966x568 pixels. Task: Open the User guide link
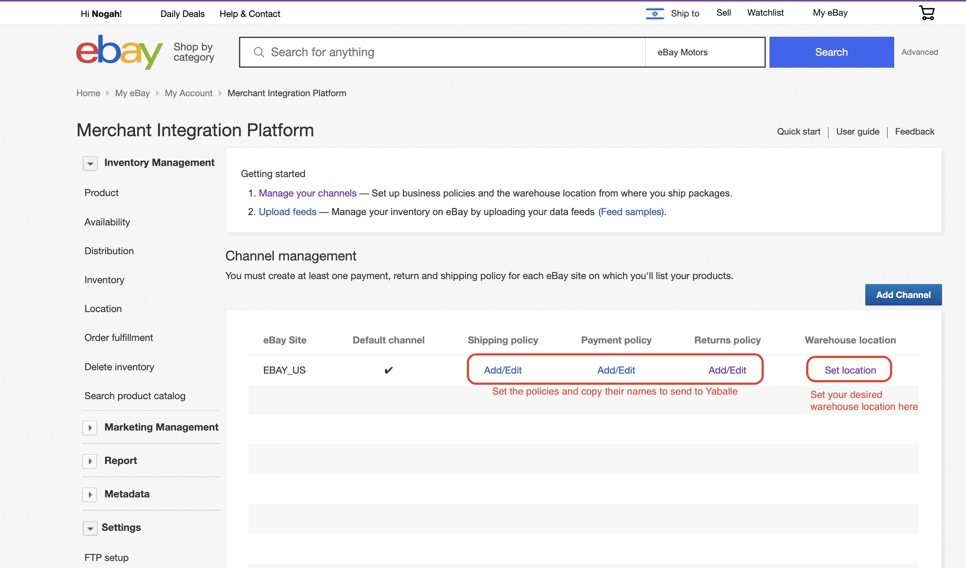click(x=857, y=132)
